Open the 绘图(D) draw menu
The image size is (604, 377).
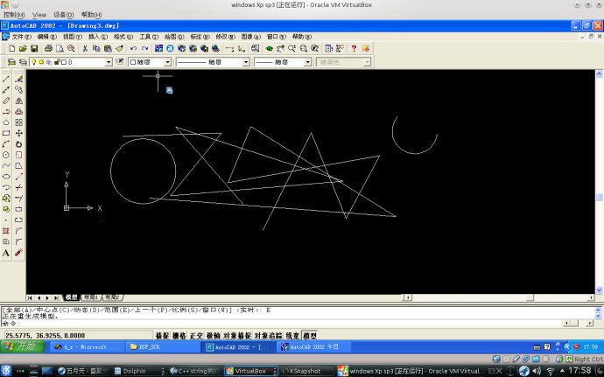174,37
